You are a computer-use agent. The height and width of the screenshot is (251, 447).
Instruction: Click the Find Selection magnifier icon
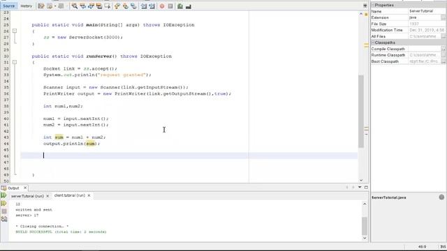(75, 6)
